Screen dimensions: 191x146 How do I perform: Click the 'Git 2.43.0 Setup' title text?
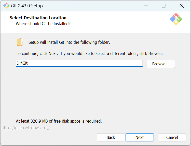27,6
